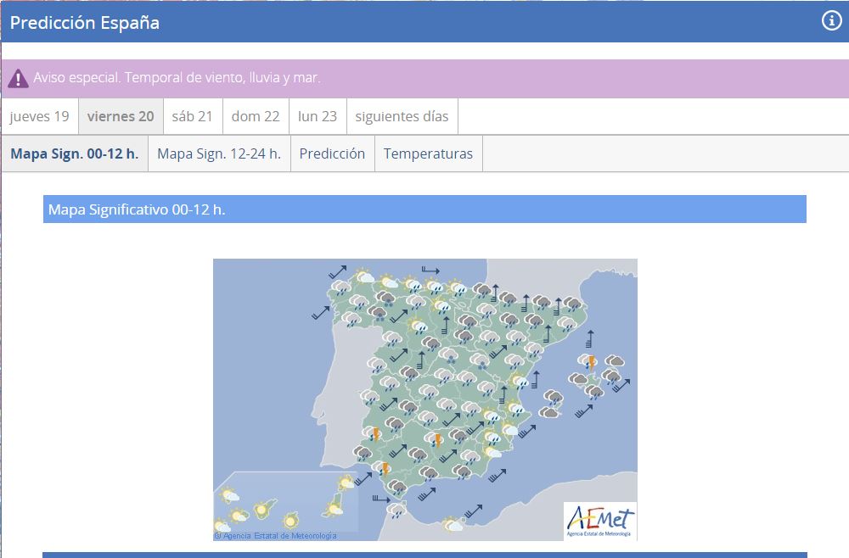Open the Predicción tab

[x=332, y=153]
